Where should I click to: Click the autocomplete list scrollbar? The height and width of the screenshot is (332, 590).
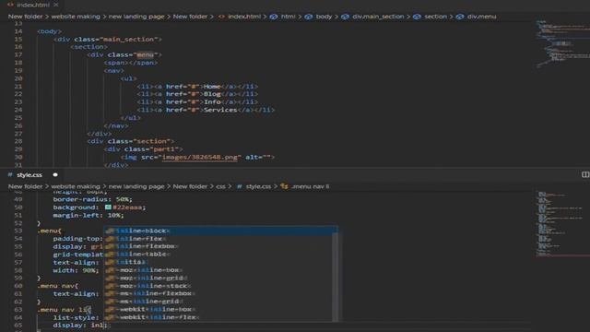coord(335,278)
